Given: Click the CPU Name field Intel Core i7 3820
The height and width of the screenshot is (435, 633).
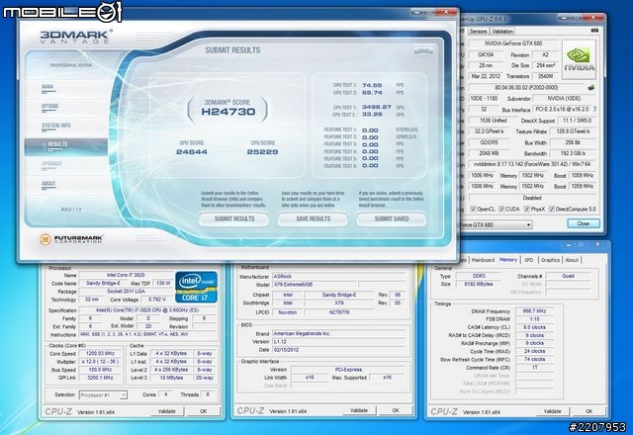Looking at the screenshot, I should click(x=126, y=275).
